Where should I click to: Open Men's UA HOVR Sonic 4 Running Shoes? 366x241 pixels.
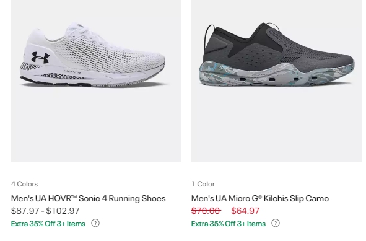point(88,198)
